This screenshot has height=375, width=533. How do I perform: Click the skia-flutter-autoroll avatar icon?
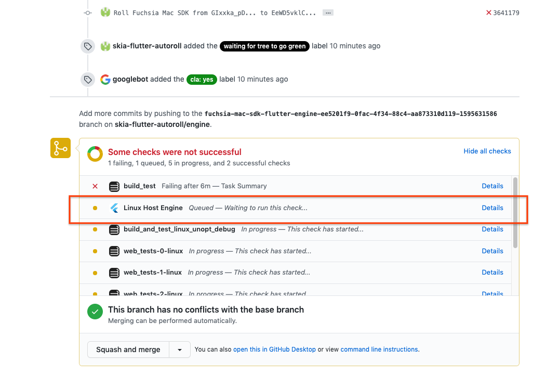pyautogui.click(x=105, y=46)
